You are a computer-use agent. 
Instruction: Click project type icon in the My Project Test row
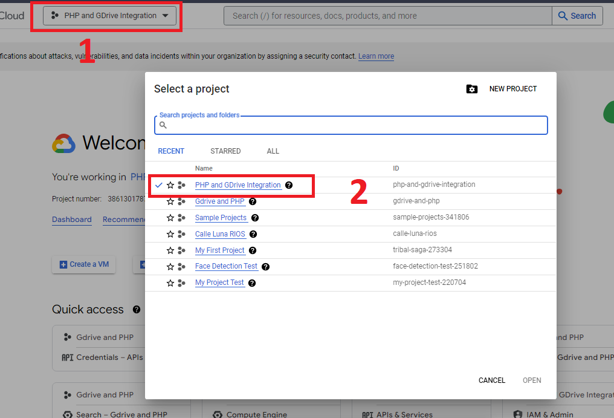click(x=181, y=282)
